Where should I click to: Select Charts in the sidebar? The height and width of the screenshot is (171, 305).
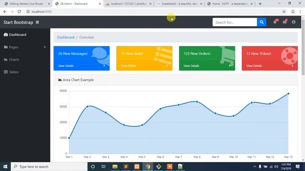14,59
